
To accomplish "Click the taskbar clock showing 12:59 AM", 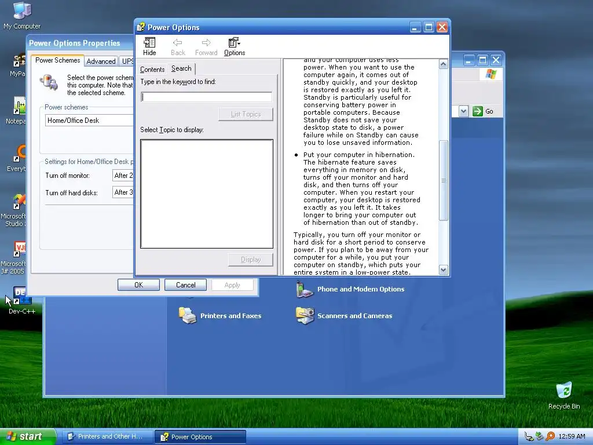I will (572, 437).
